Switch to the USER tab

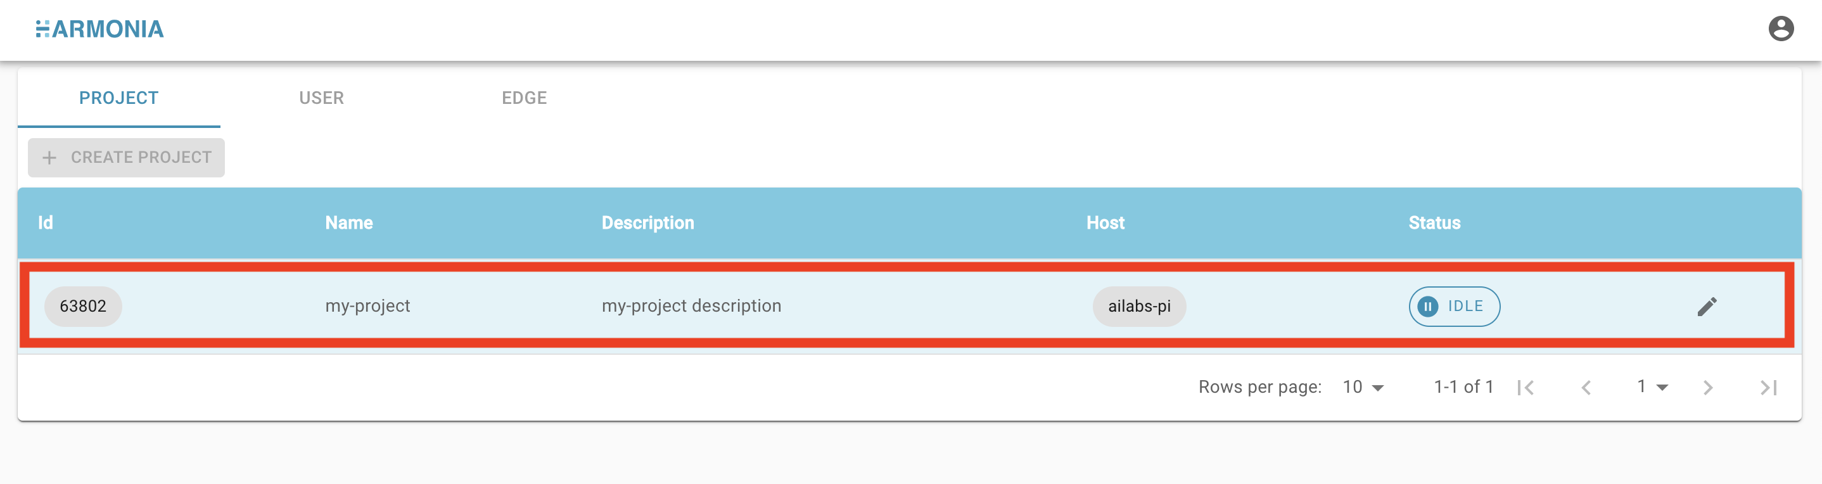coord(321,98)
